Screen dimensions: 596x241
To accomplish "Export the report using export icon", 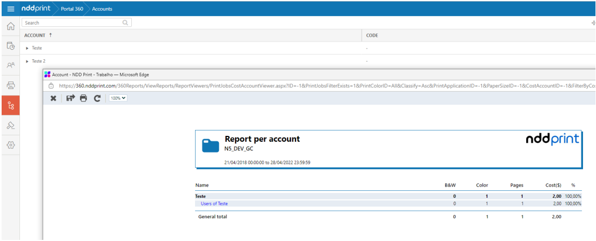I will click(x=70, y=98).
